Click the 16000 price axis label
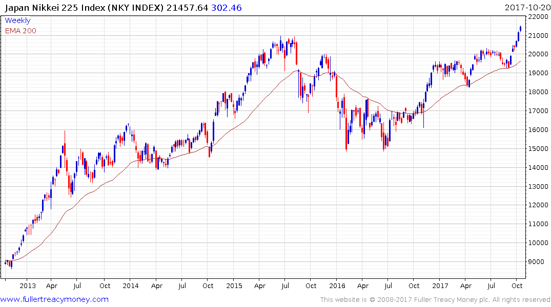 pos(538,130)
